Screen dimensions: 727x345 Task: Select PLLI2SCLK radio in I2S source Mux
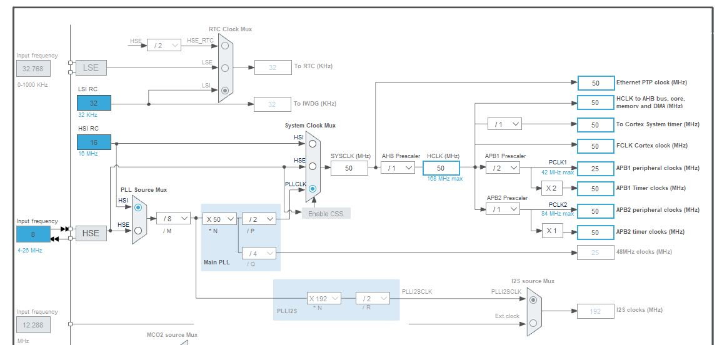533,300
